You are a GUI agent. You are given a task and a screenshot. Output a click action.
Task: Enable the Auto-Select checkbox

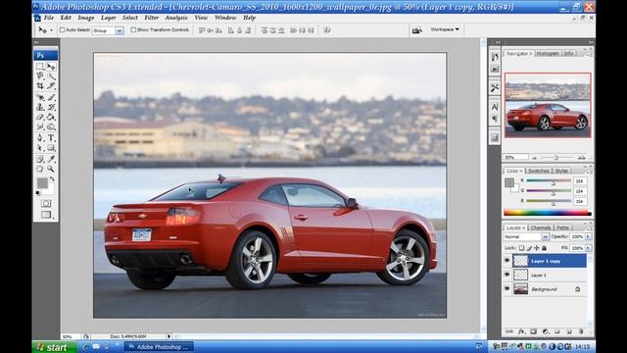[62, 30]
